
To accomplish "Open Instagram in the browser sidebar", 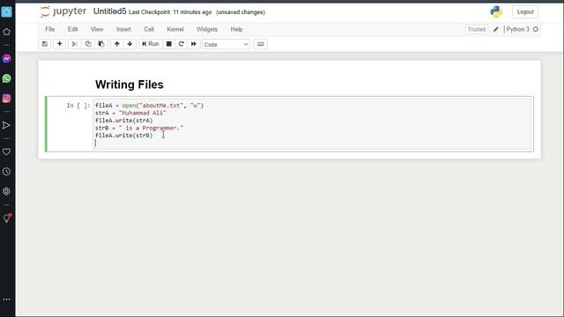I will (x=6, y=98).
